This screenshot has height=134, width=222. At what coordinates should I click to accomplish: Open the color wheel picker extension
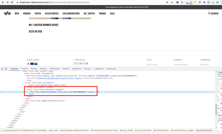pyautogui.click(x=204, y=2)
